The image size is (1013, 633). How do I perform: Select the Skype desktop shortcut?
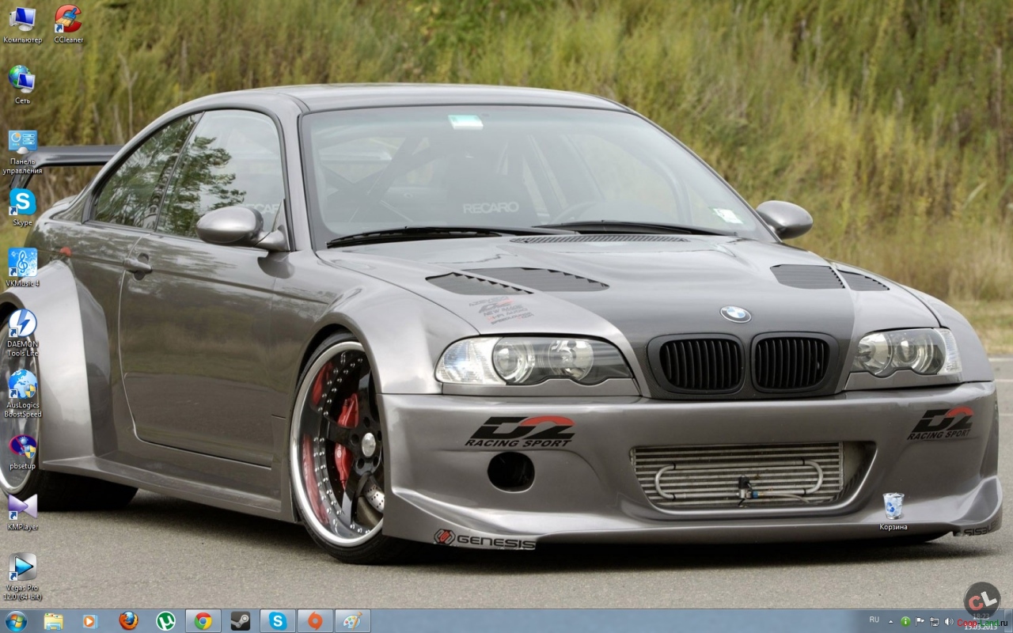pos(22,207)
